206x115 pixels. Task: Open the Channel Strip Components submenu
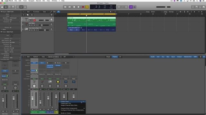tap(72, 108)
